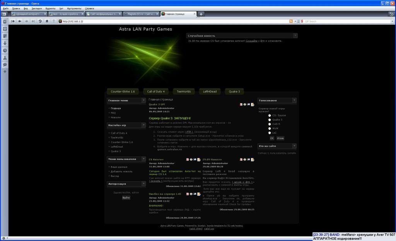396x241 pixels.
Task: Click the Fast Forward navigation button
Action: pyautogui.click(x=33, y=21)
